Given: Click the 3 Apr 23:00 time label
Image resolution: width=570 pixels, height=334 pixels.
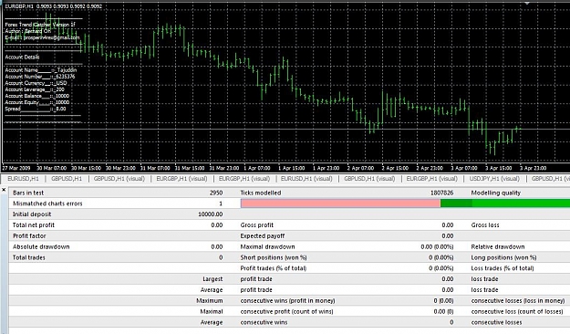Looking at the screenshot, I should [x=534, y=168].
